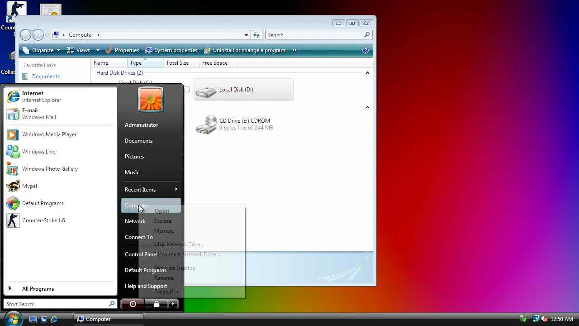579x326 pixels.
Task: Select the Local Disk (D:) drive icon
Action: (206, 91)
